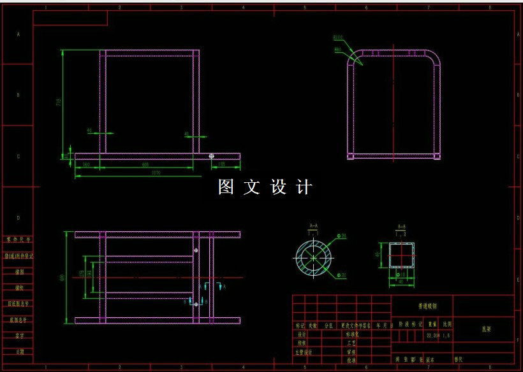Click the 605 horizontal dimension text

pyautogui.click(x=145, y=164)
